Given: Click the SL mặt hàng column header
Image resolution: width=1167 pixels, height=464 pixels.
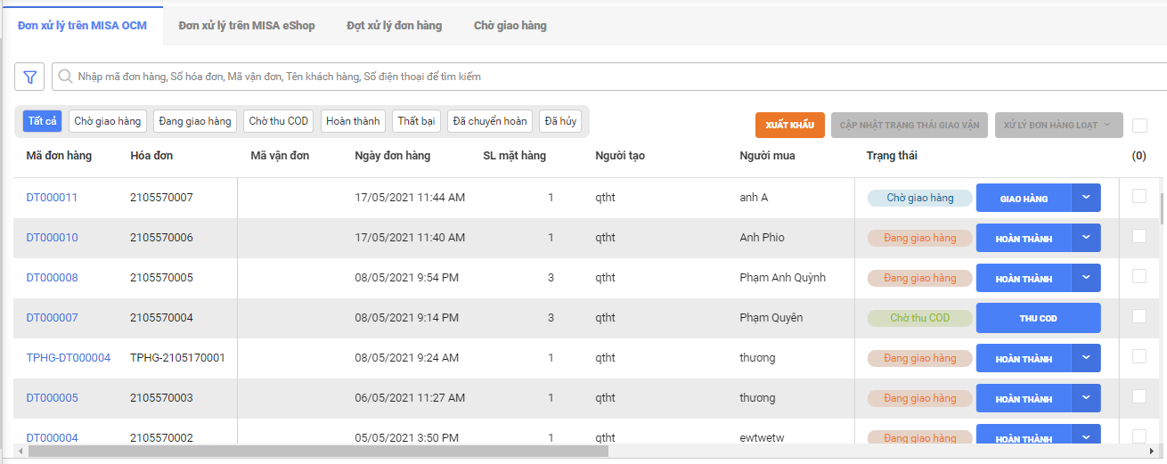Looking at the screenshot, I should click(515, 156).
